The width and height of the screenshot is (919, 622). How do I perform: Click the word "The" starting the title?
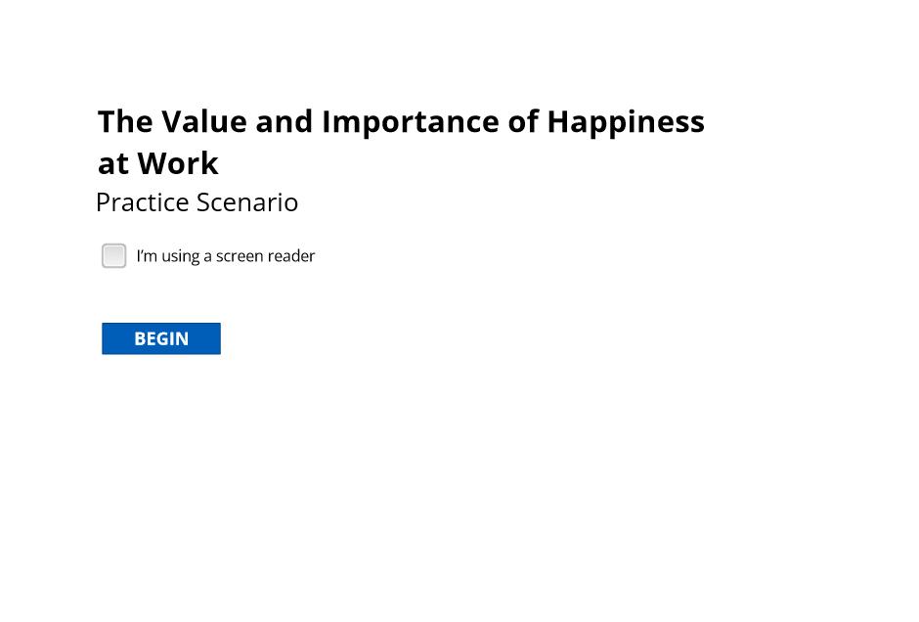[125, 121]
